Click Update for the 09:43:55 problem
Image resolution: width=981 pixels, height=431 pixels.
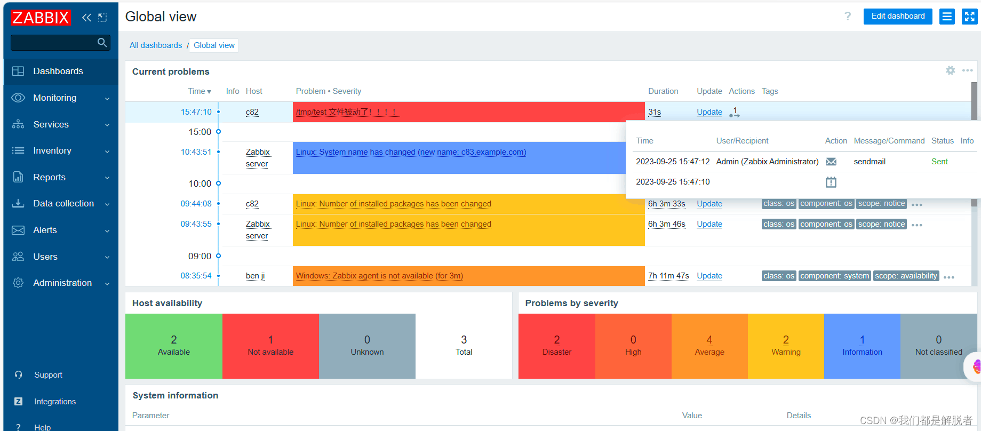click(709, 224)
